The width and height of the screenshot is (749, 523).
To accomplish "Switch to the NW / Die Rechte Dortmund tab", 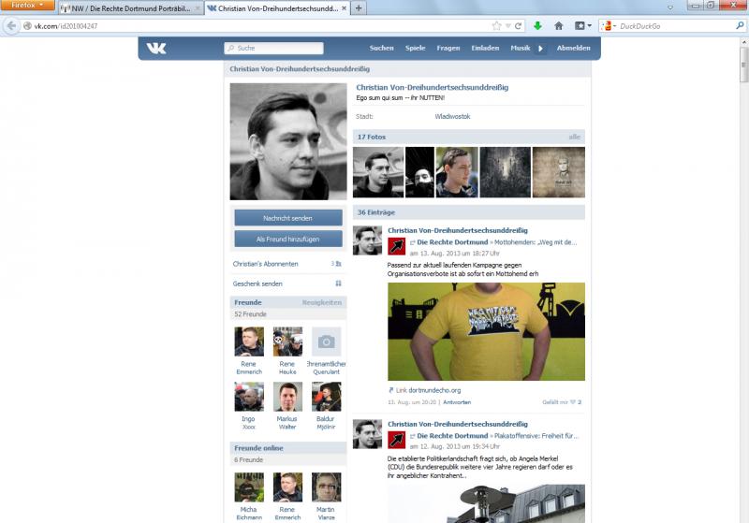I will pyautogui.click(x=129, y=7).
